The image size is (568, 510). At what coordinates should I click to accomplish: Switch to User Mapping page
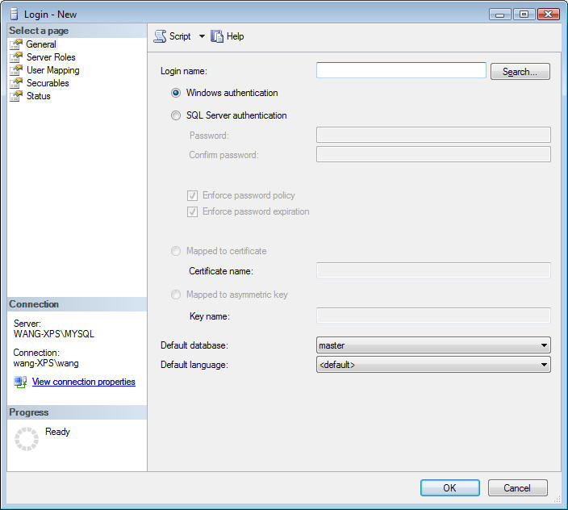pyautogui.click(x=53, y=70)
